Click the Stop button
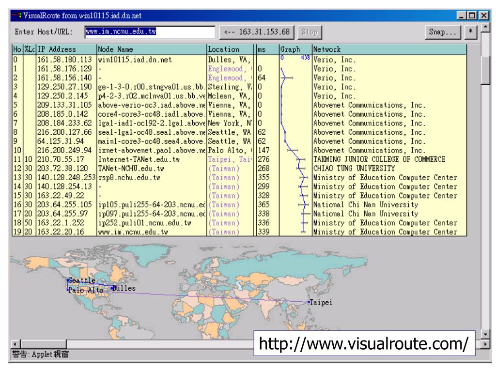This screenshot has width=496, height=372. (x=310, y=32)
